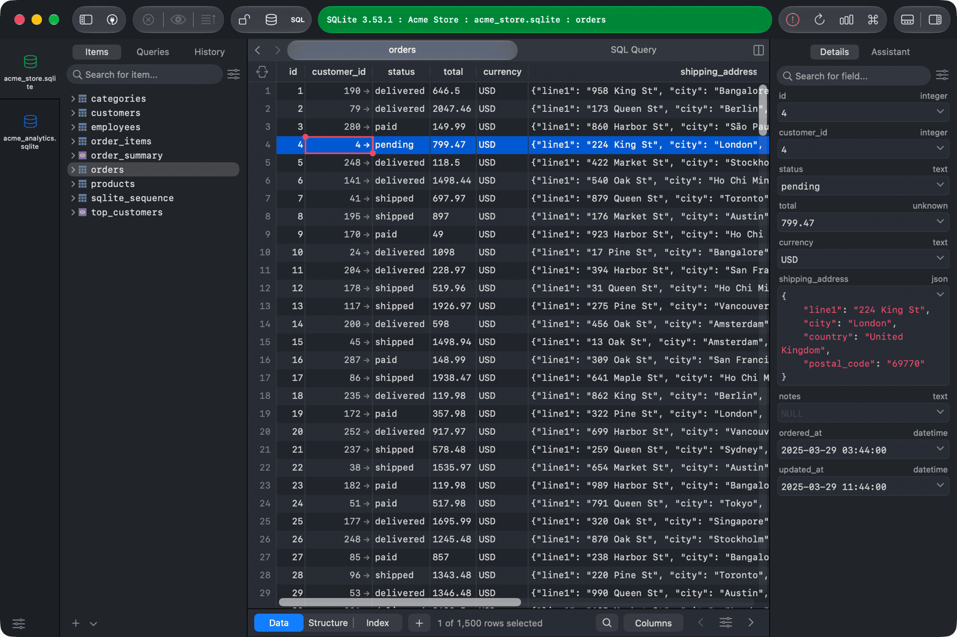Switch to the Items tab
The image size is (957, 637).
pos(97,52)
